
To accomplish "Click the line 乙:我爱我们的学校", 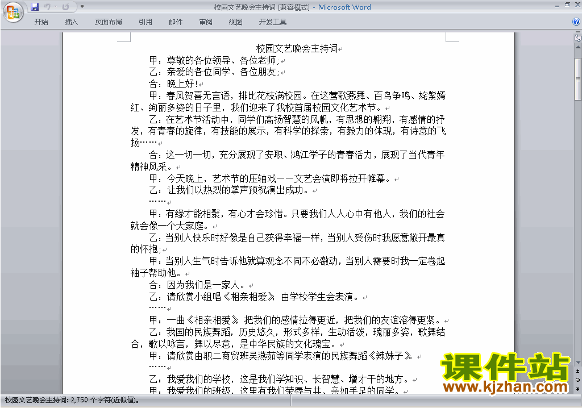I will click(279, 379).
